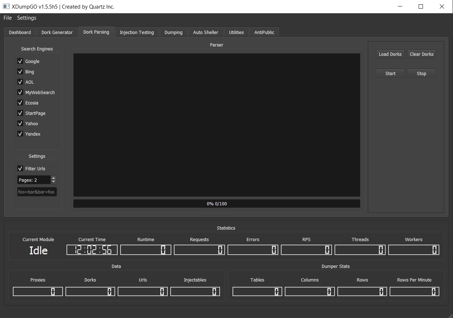Click the 0% 0/100 progress bar

click(217, 204)
